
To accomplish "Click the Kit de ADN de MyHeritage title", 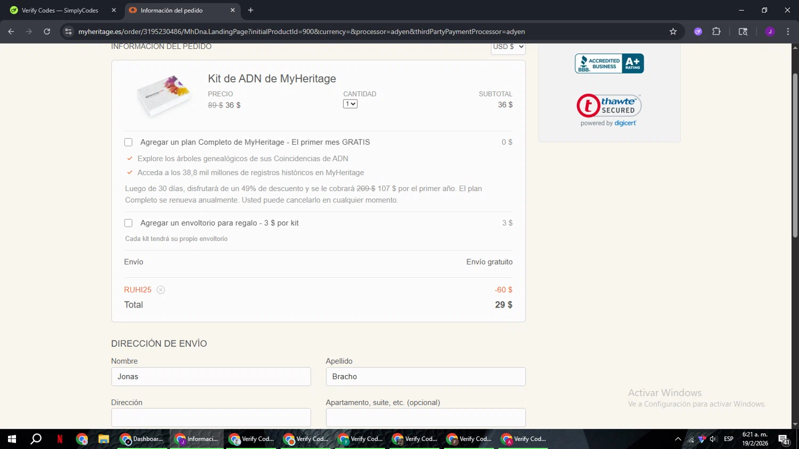I will click(x=272, y=79).
